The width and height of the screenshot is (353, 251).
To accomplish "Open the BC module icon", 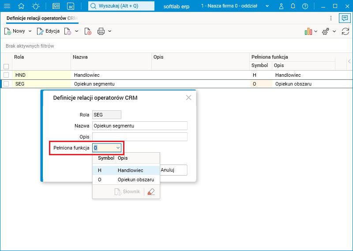I will click(x=71, y=6).
